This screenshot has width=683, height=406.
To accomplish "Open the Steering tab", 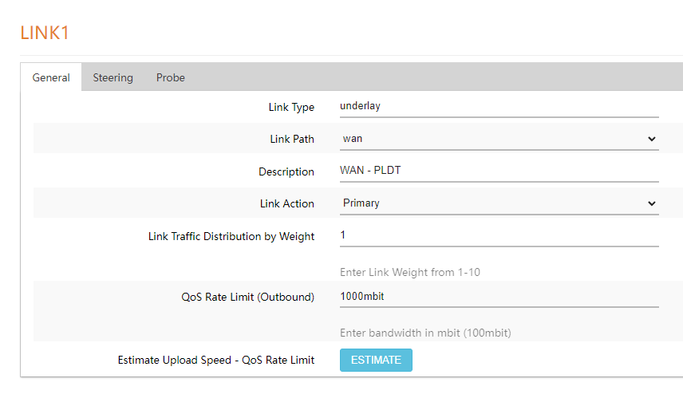I will click(x=113, y=77).
